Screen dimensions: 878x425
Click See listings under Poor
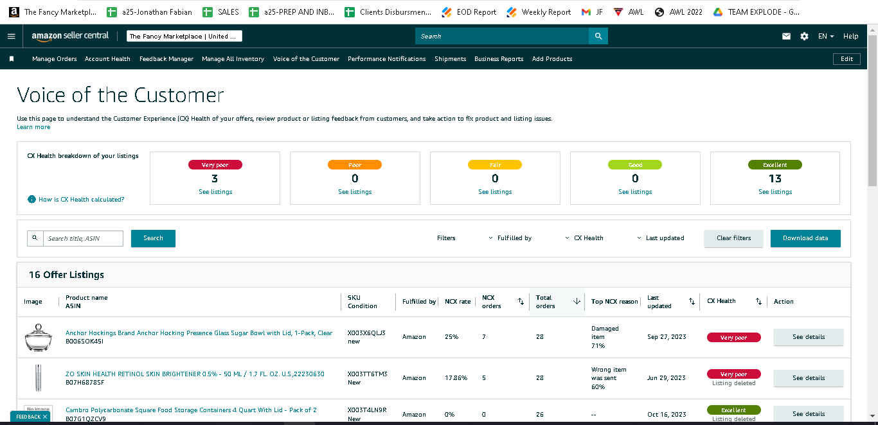click(x=355, y=192)
